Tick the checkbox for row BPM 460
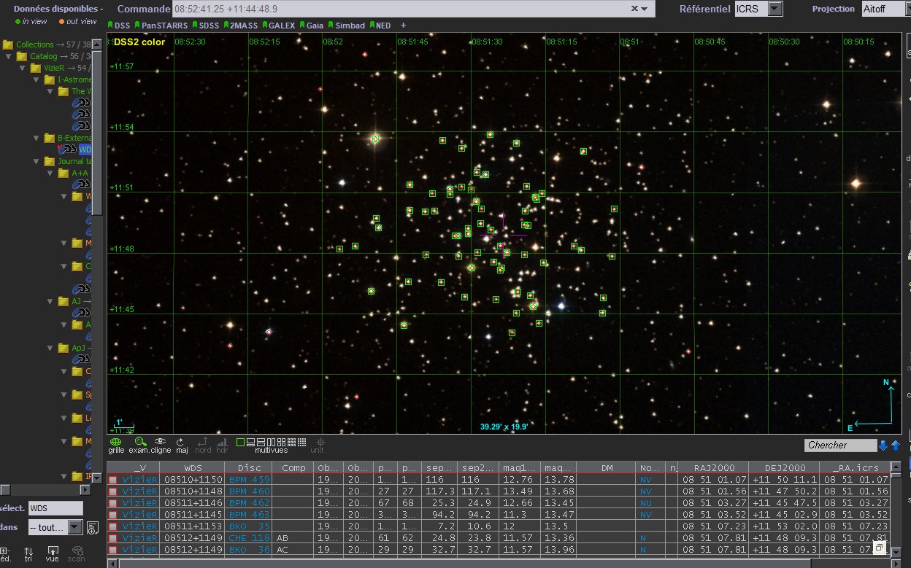 [x=113, y=491]
